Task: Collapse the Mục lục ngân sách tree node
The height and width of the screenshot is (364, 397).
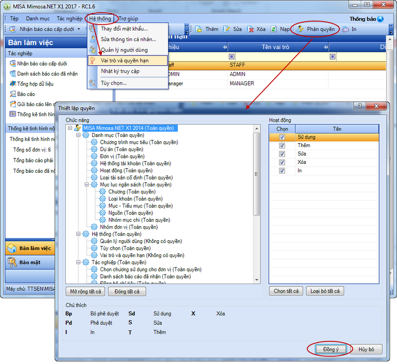Action: pyautogui.click(x=87, y=184)
